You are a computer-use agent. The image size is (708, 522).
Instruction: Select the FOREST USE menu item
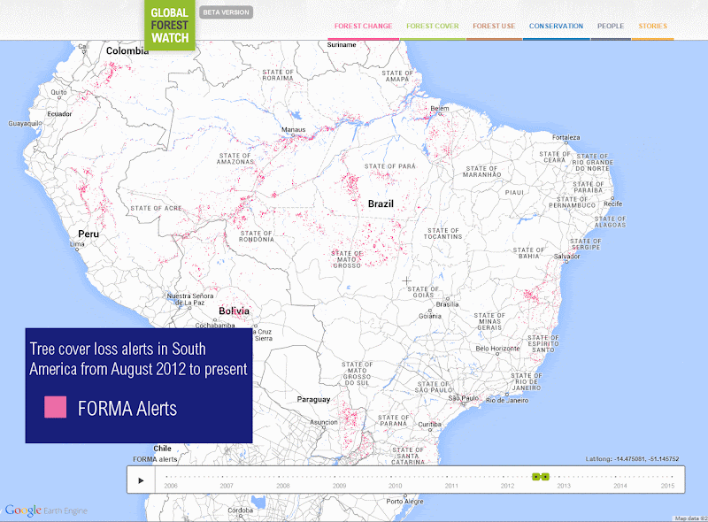point(494,27)
